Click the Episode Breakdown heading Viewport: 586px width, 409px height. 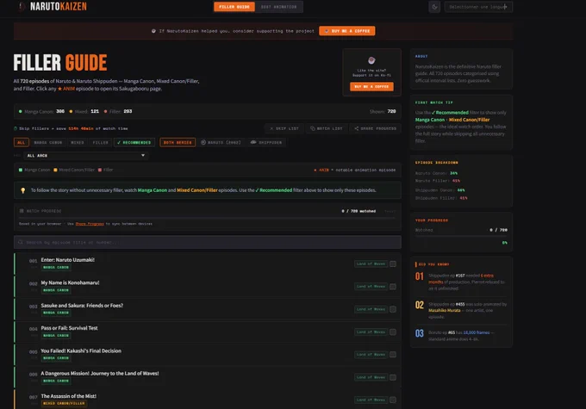coord(437,163)
